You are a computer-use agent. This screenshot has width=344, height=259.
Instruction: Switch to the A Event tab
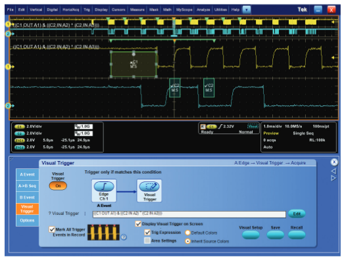(27, 175)
